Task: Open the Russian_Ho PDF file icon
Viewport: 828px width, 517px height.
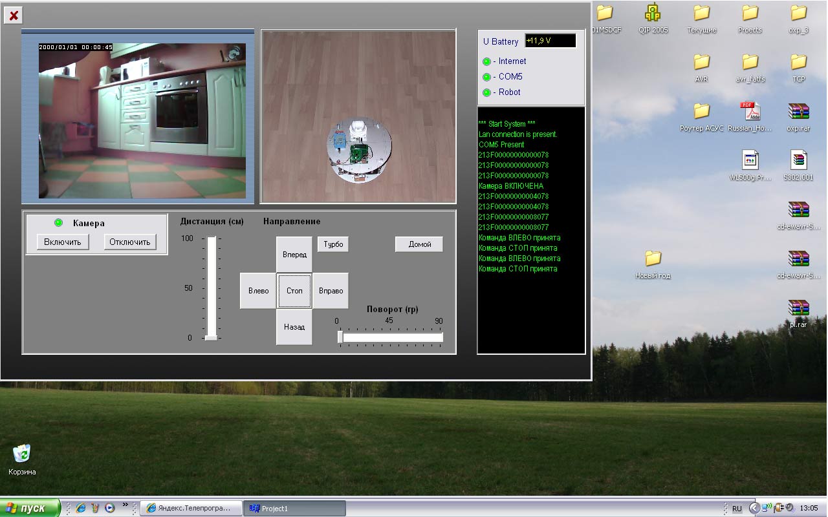Action: coord(749,112)
